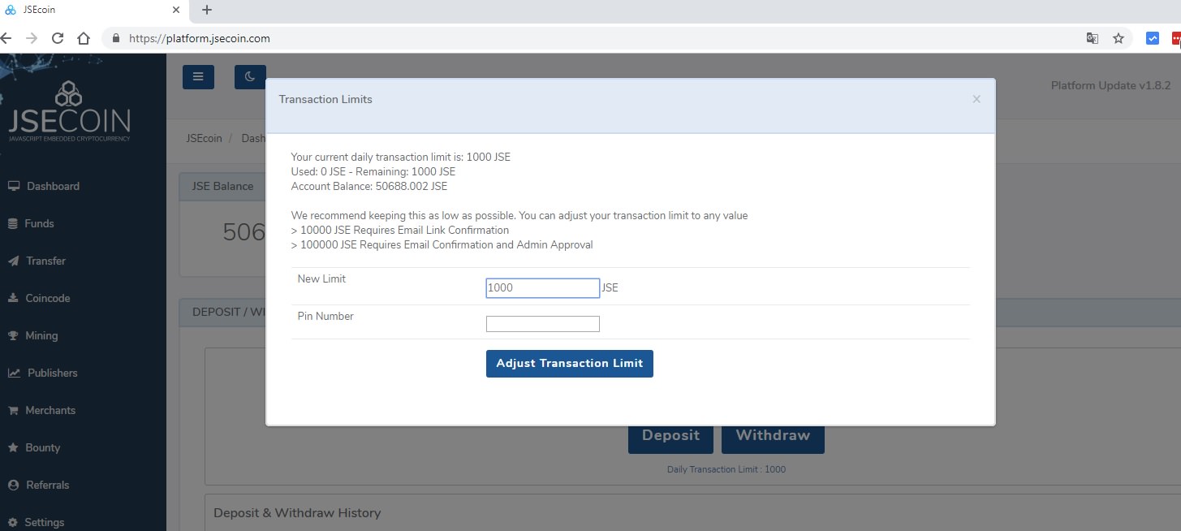Click the Bounty star icon

(13, 447)
